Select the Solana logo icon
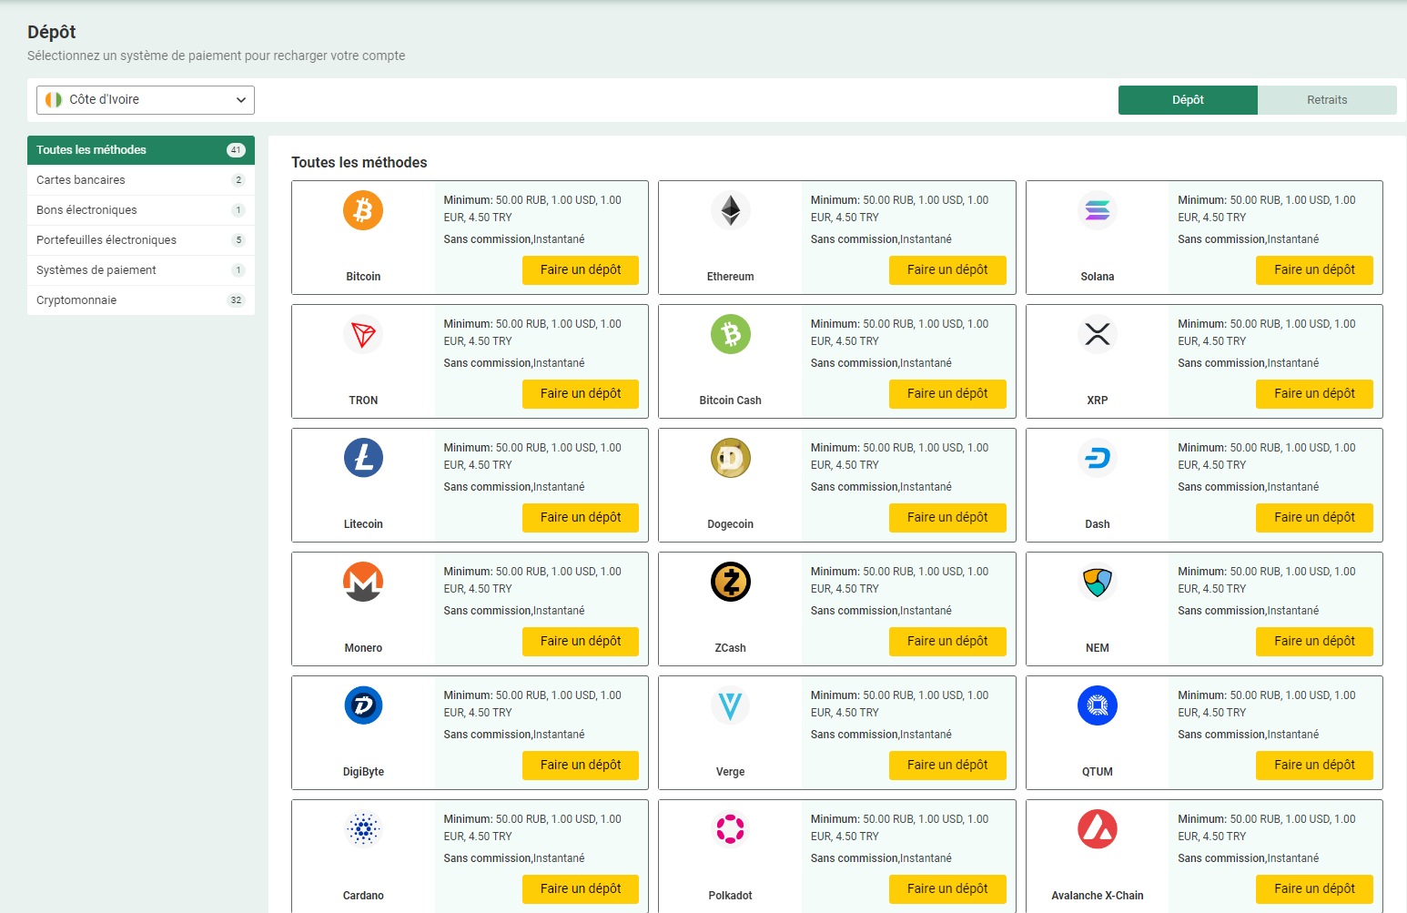1407x913 pixels. (x=1097, y=210)
